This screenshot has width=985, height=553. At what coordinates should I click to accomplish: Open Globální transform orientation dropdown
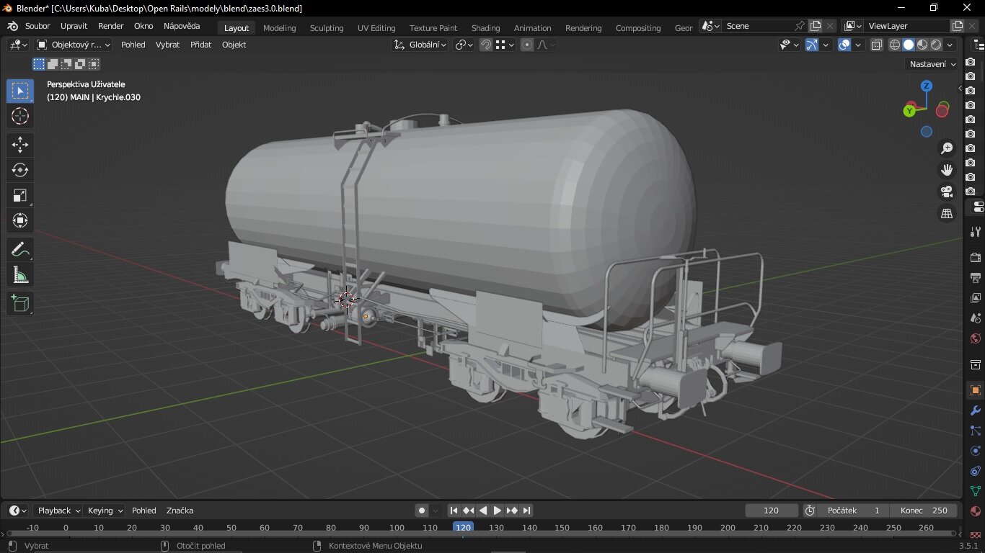click(x=420, y=45)
